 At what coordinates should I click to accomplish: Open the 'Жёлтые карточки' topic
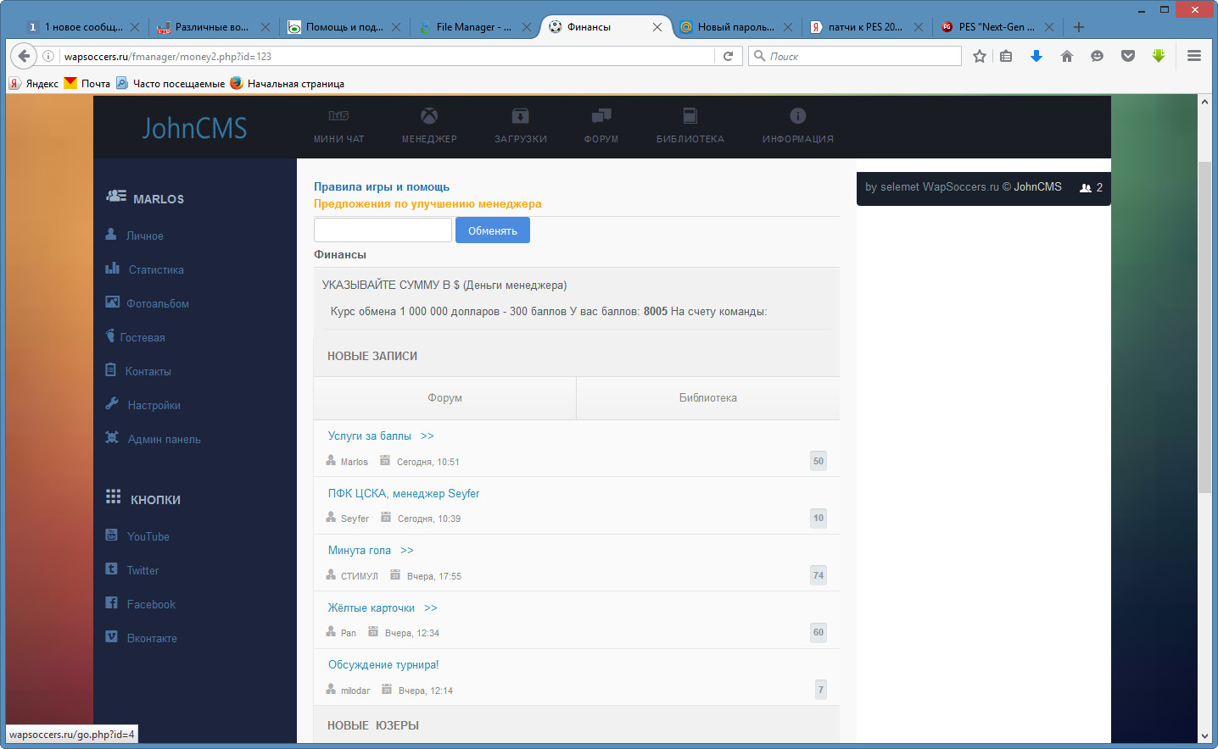coord(372,608)
